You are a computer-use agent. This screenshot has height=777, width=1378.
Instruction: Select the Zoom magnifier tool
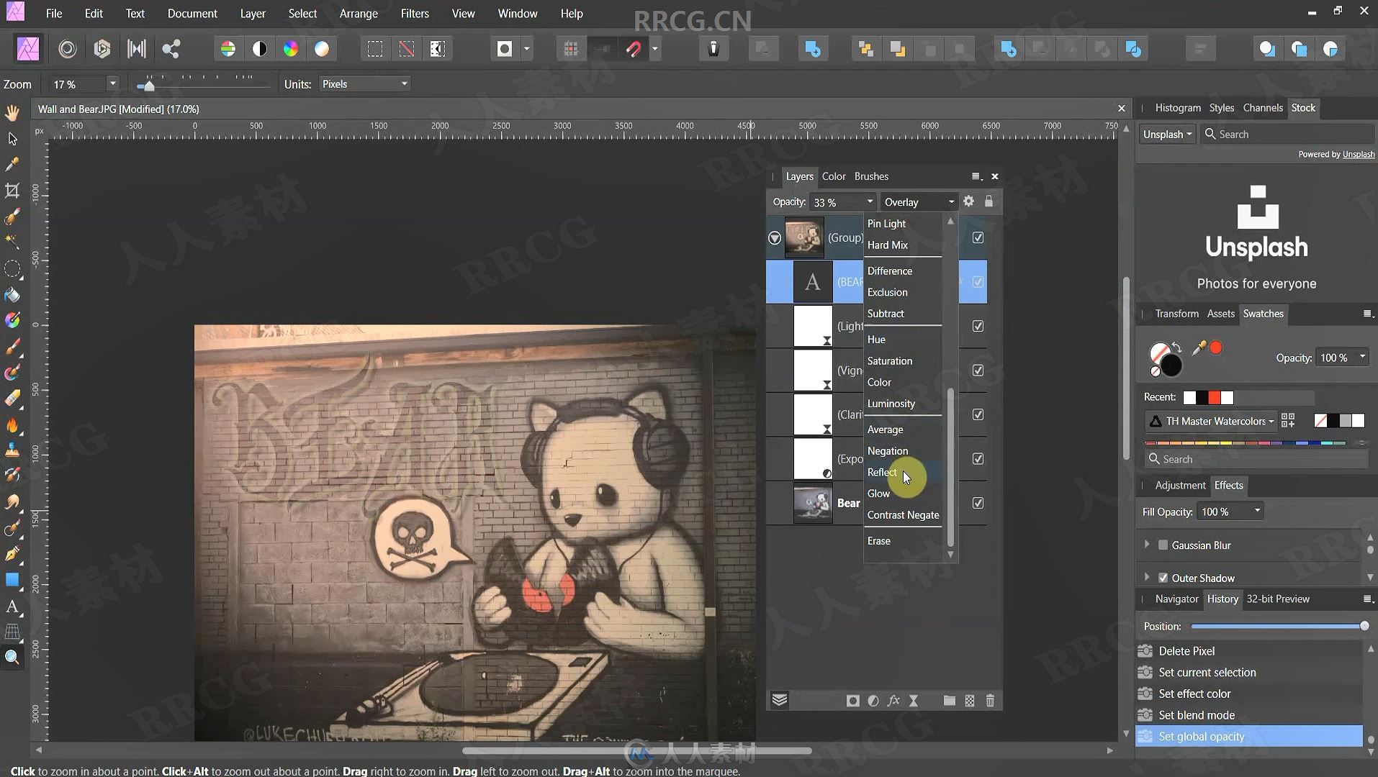[x=12, y=658]
